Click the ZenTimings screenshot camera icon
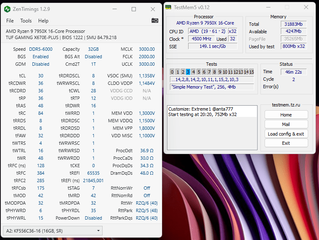This screenshot has width=319, height=240. (x=155, y=20)
